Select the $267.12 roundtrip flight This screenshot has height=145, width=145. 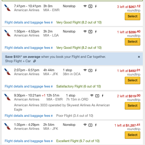click(132, 16)
